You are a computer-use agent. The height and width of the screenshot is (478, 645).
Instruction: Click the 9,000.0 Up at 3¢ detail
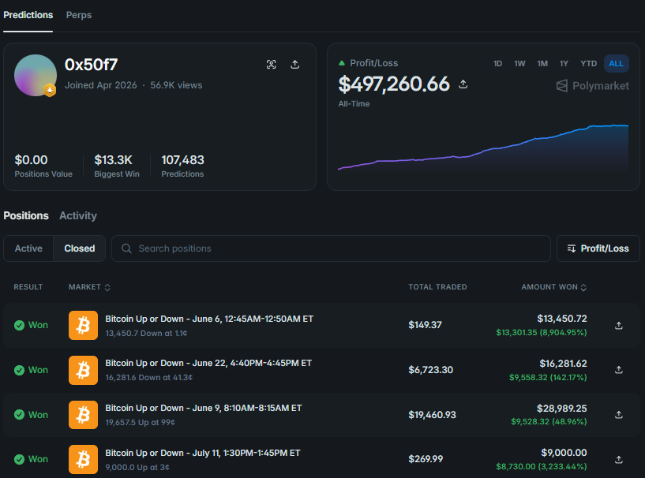click(x=137, y=467)
